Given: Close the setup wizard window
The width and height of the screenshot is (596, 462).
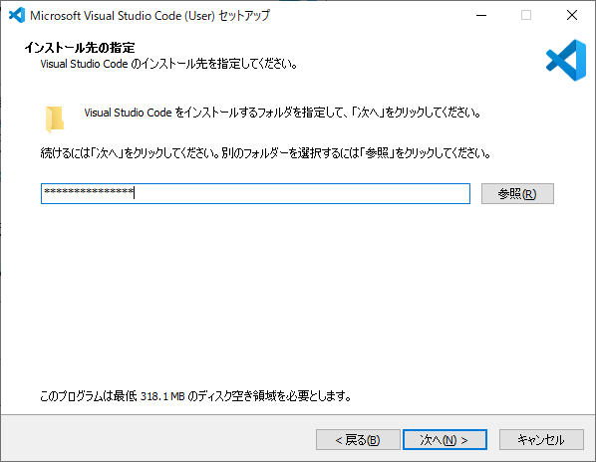Looking at the screenshot, I should click(x=572, y=15).
